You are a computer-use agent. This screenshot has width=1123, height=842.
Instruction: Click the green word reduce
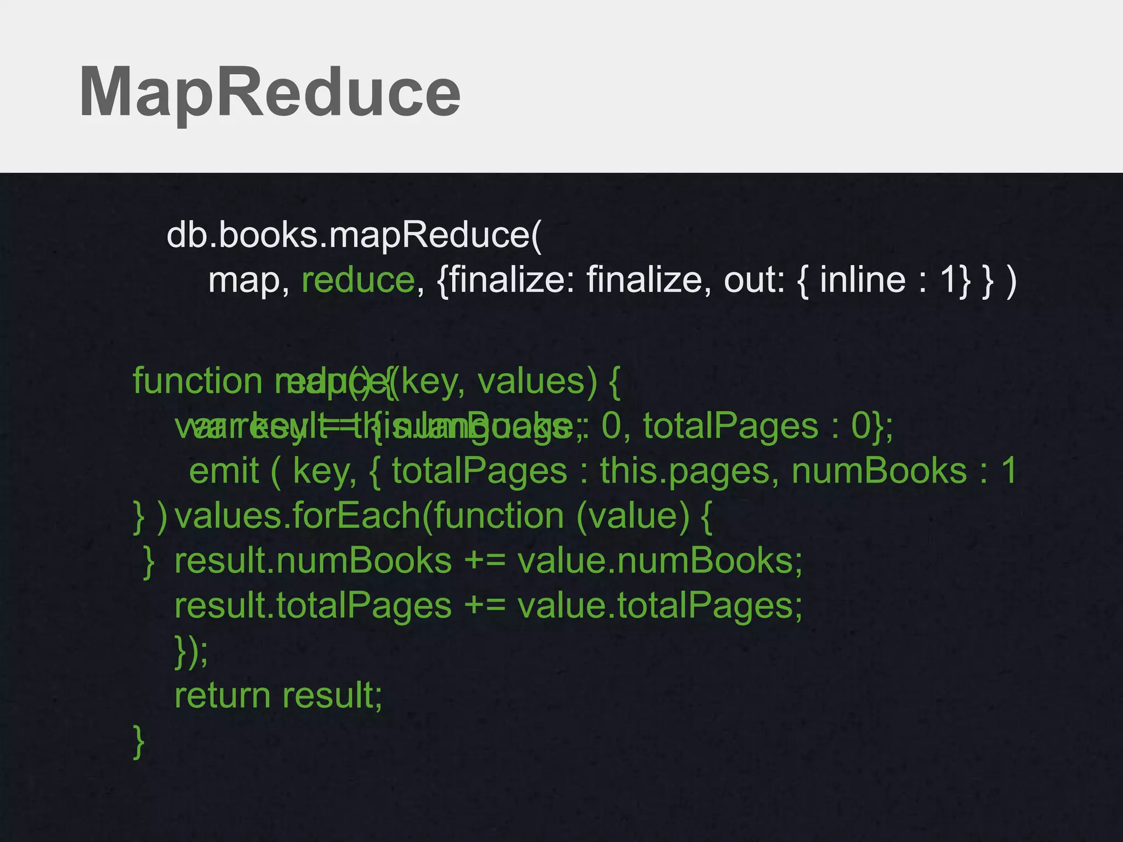click(x=359, y=280)
